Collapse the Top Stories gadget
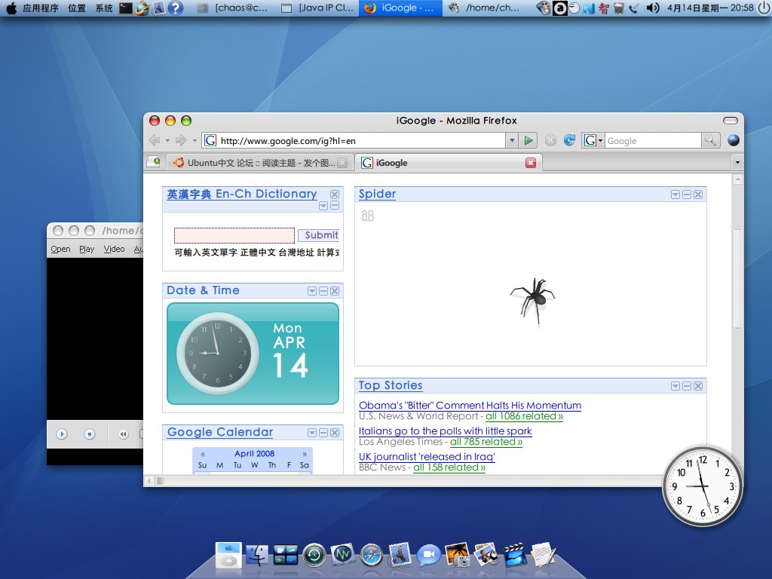The width and height of the screenshot is (772, 579). point(687,386)
